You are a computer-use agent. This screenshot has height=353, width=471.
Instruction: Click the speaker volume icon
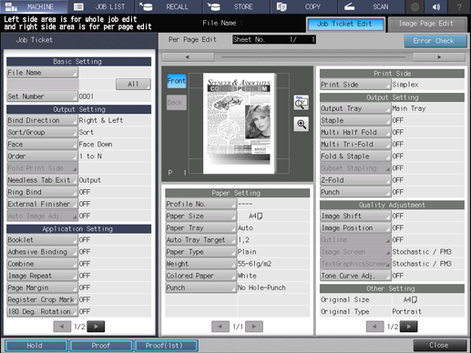[x=436, y=6]
